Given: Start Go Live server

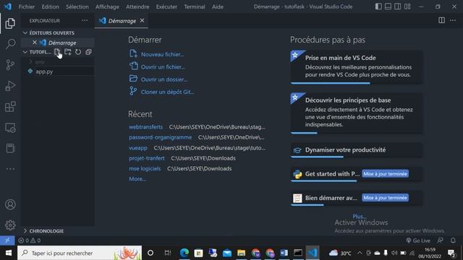Looking at the screenshot, I should pyautogui.click(x=418, y=240).
